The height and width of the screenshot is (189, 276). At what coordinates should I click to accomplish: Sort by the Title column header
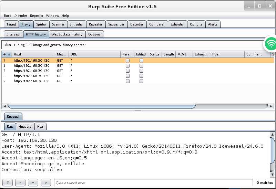(x=227, y=54)
